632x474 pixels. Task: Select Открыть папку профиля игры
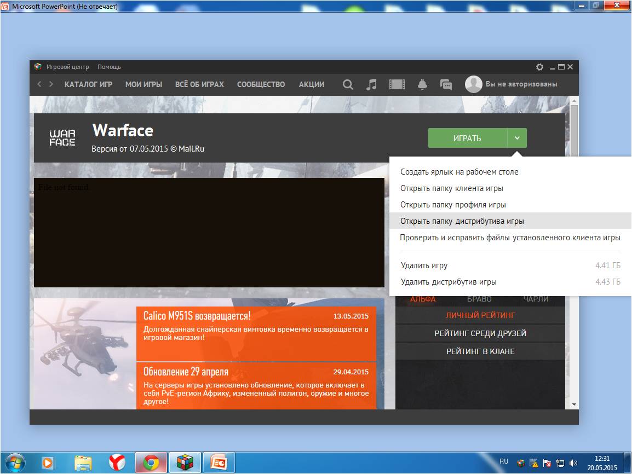[x=510, y=205]
